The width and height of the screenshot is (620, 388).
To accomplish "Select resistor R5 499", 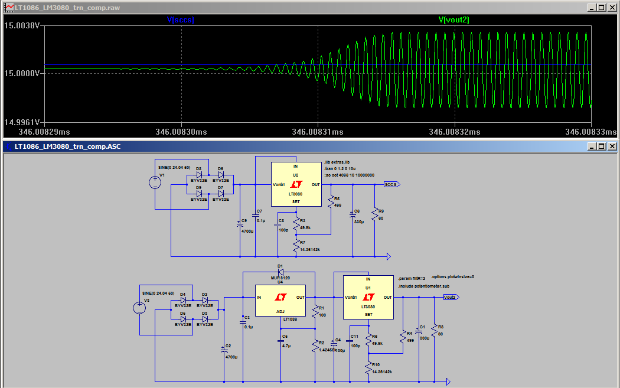I will click(x=331, y=202).
